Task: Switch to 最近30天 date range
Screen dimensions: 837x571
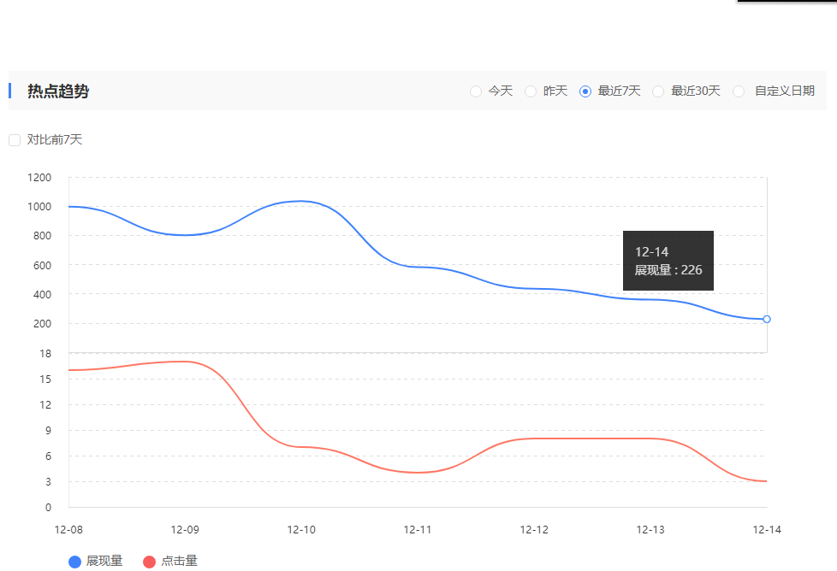Action: click(x=658, y=91)
